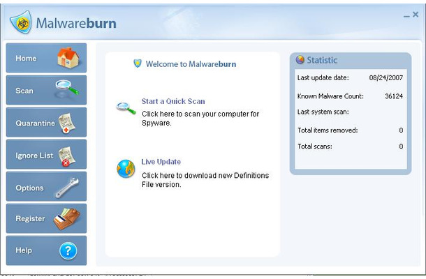This screenshot has height=279, width=426.
Task: Click the Start a Quick Scan link
Action: click(173, 101)
